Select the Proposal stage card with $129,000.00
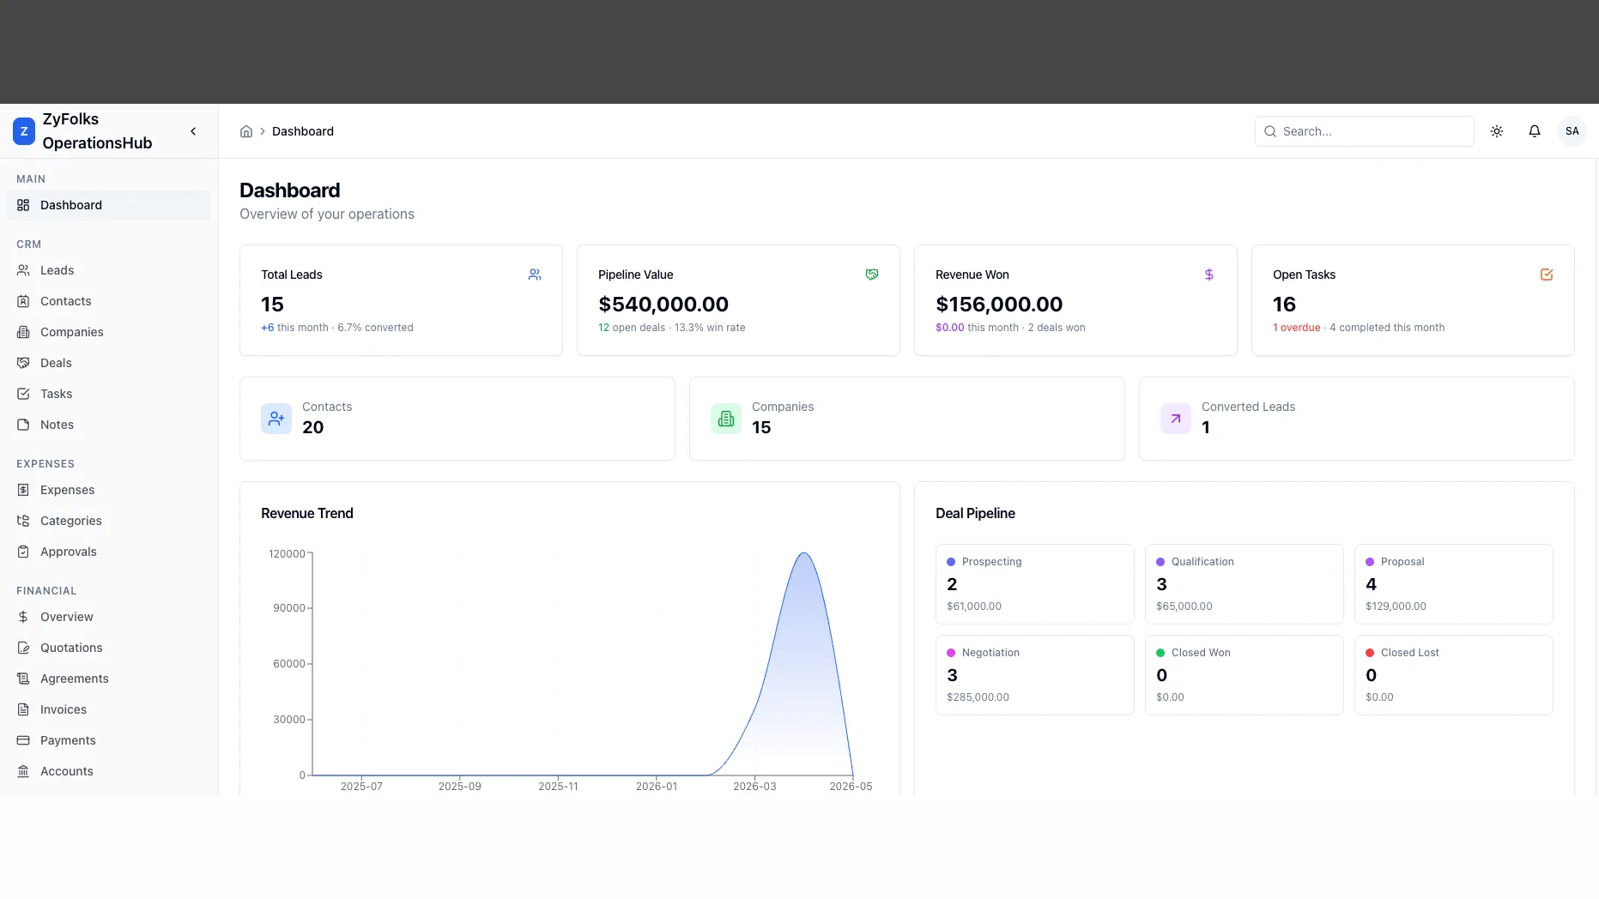Screen dimensions: 1599x899 tap(1453, 584)
